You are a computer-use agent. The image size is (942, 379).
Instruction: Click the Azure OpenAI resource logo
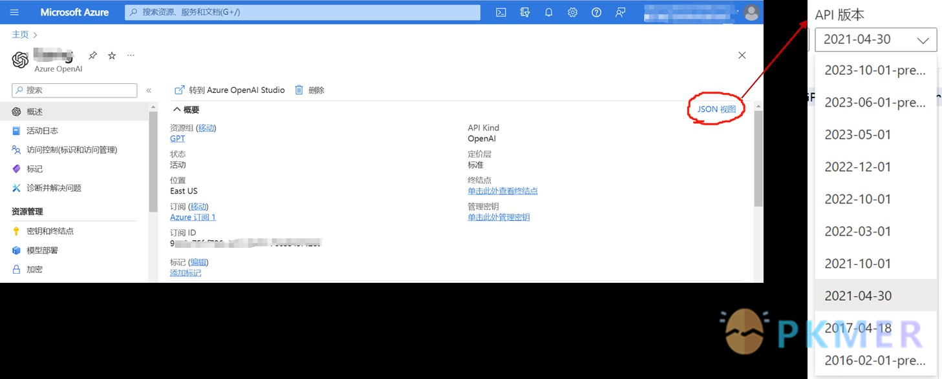pos(21,60)
